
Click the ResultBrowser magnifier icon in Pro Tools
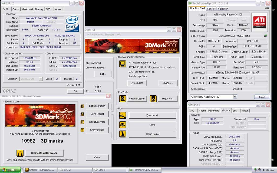(x=123, y=99)
